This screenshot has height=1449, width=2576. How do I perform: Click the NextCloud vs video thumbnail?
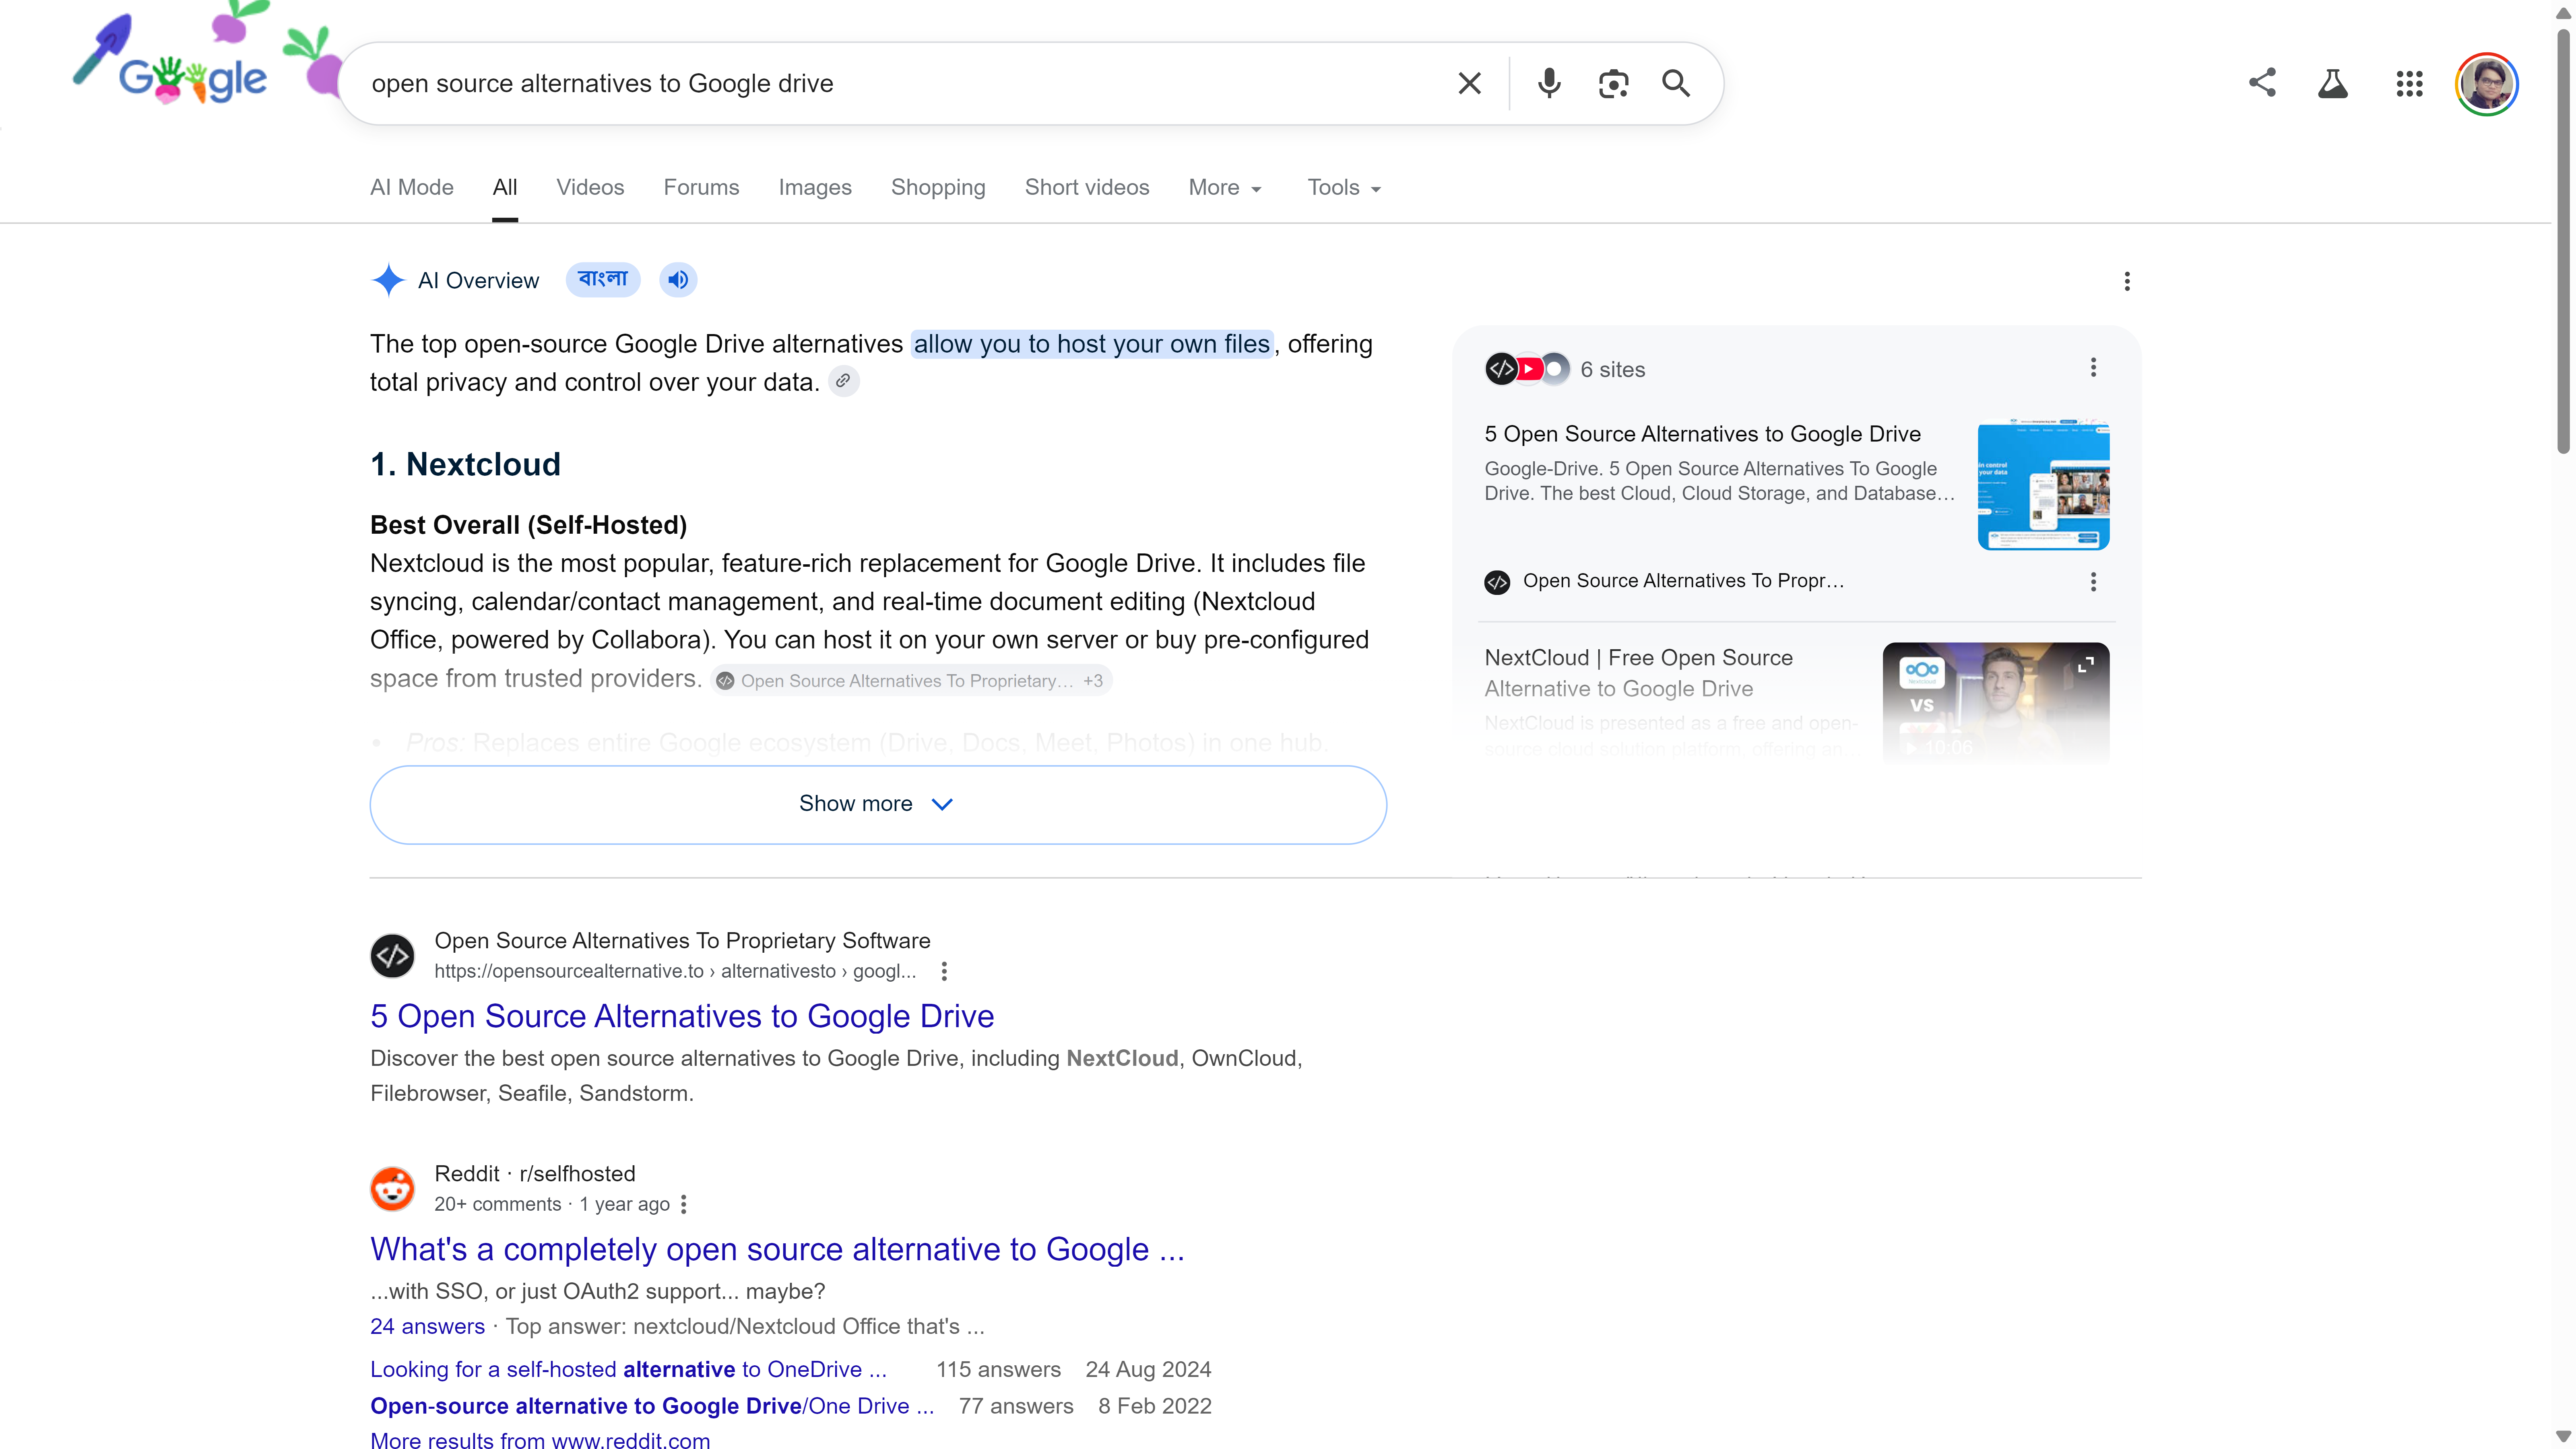[1995, 703]
